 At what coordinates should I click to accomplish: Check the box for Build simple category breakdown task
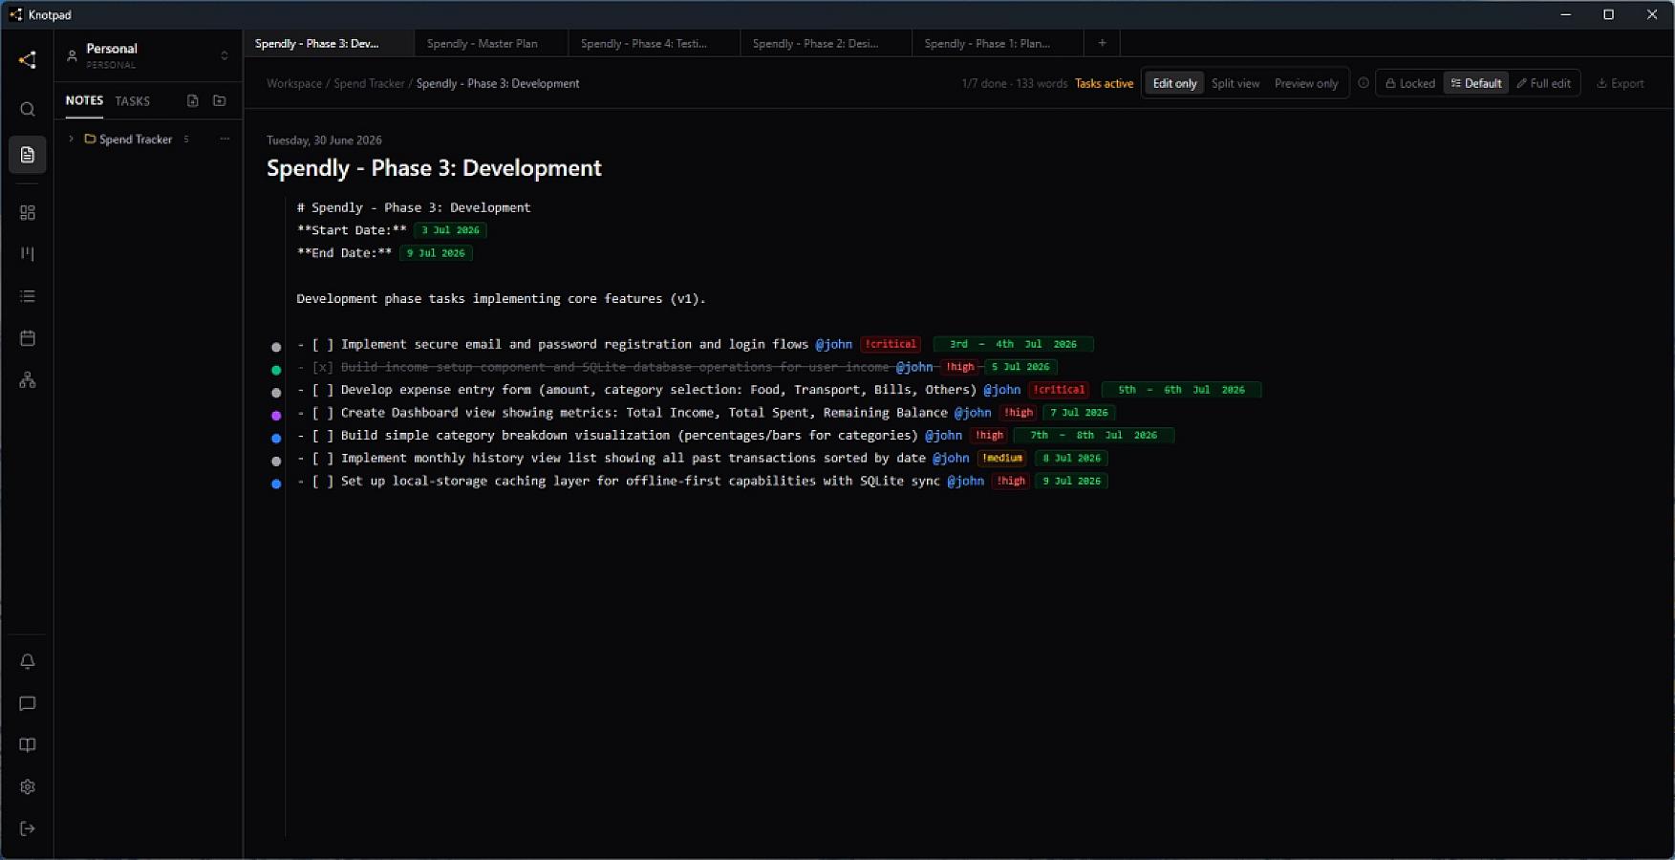pyautogui.click(x=323, y=435)
